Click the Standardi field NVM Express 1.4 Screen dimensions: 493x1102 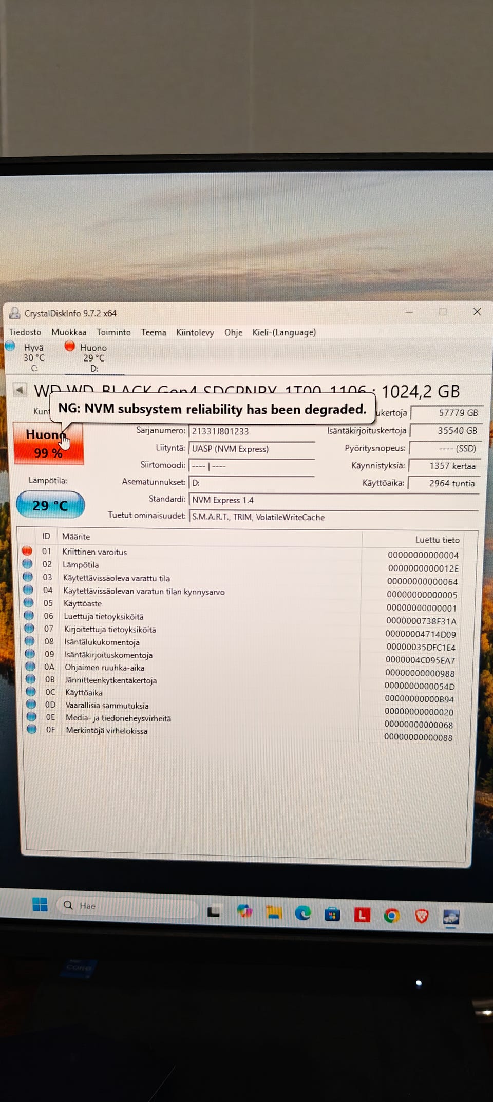tap(334, 500)
